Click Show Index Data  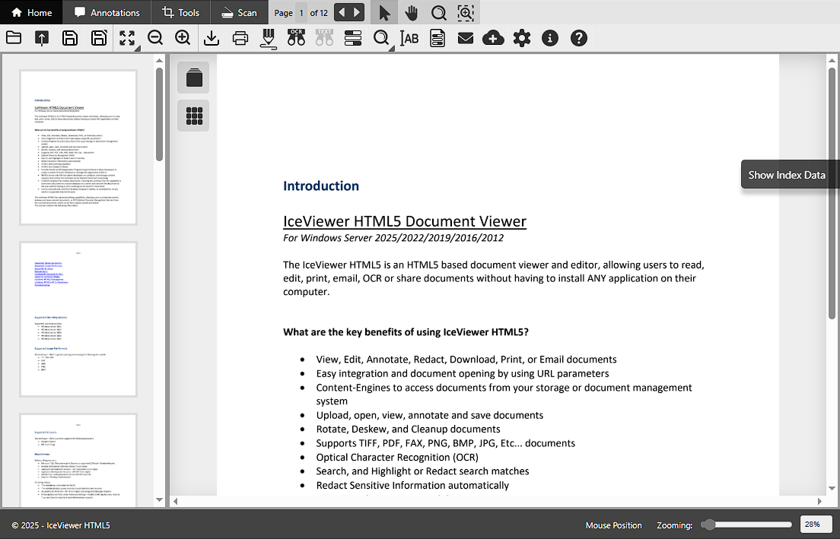[787, 174]
